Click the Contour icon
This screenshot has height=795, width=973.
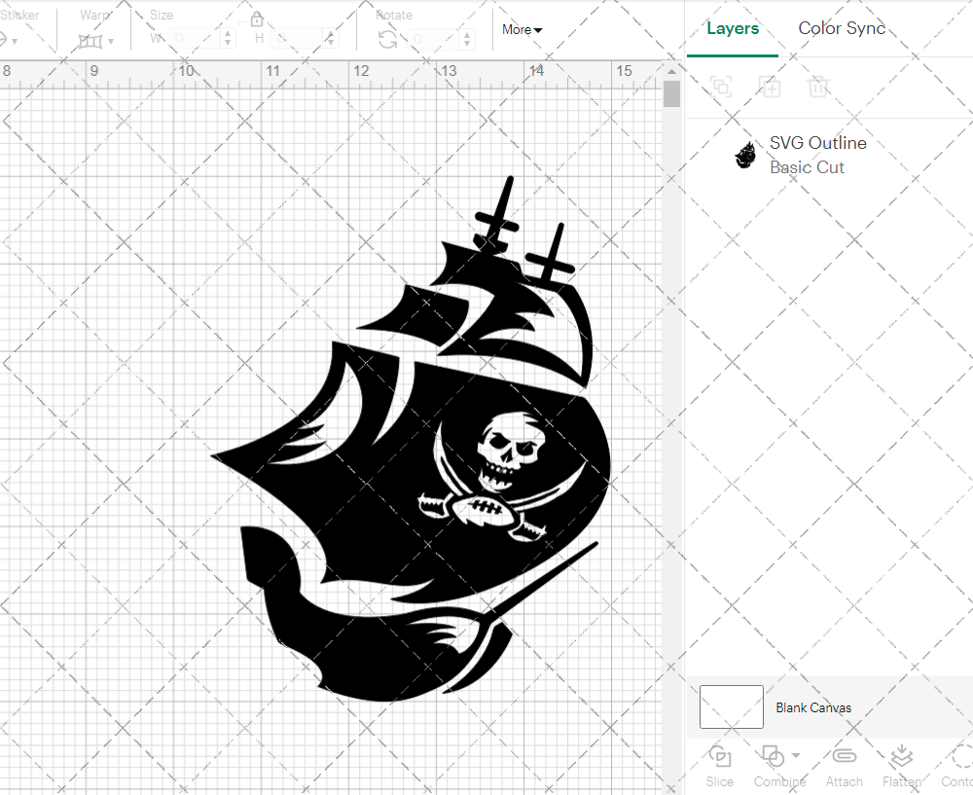pyautogui.click(x=959, y=757)
